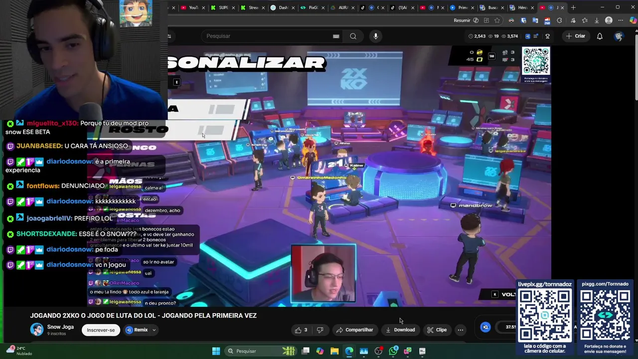Screen dimensions: 638x359
Task: Click the video title text JOGANDO 2XKO
Action: (143, 316)
